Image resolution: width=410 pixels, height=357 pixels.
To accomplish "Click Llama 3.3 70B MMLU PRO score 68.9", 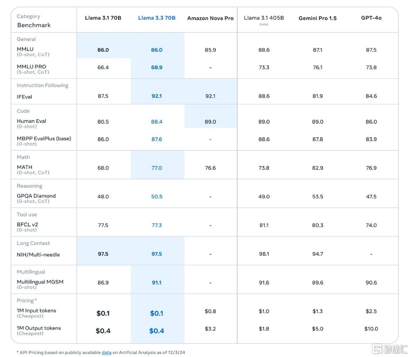I will point(157,67).
